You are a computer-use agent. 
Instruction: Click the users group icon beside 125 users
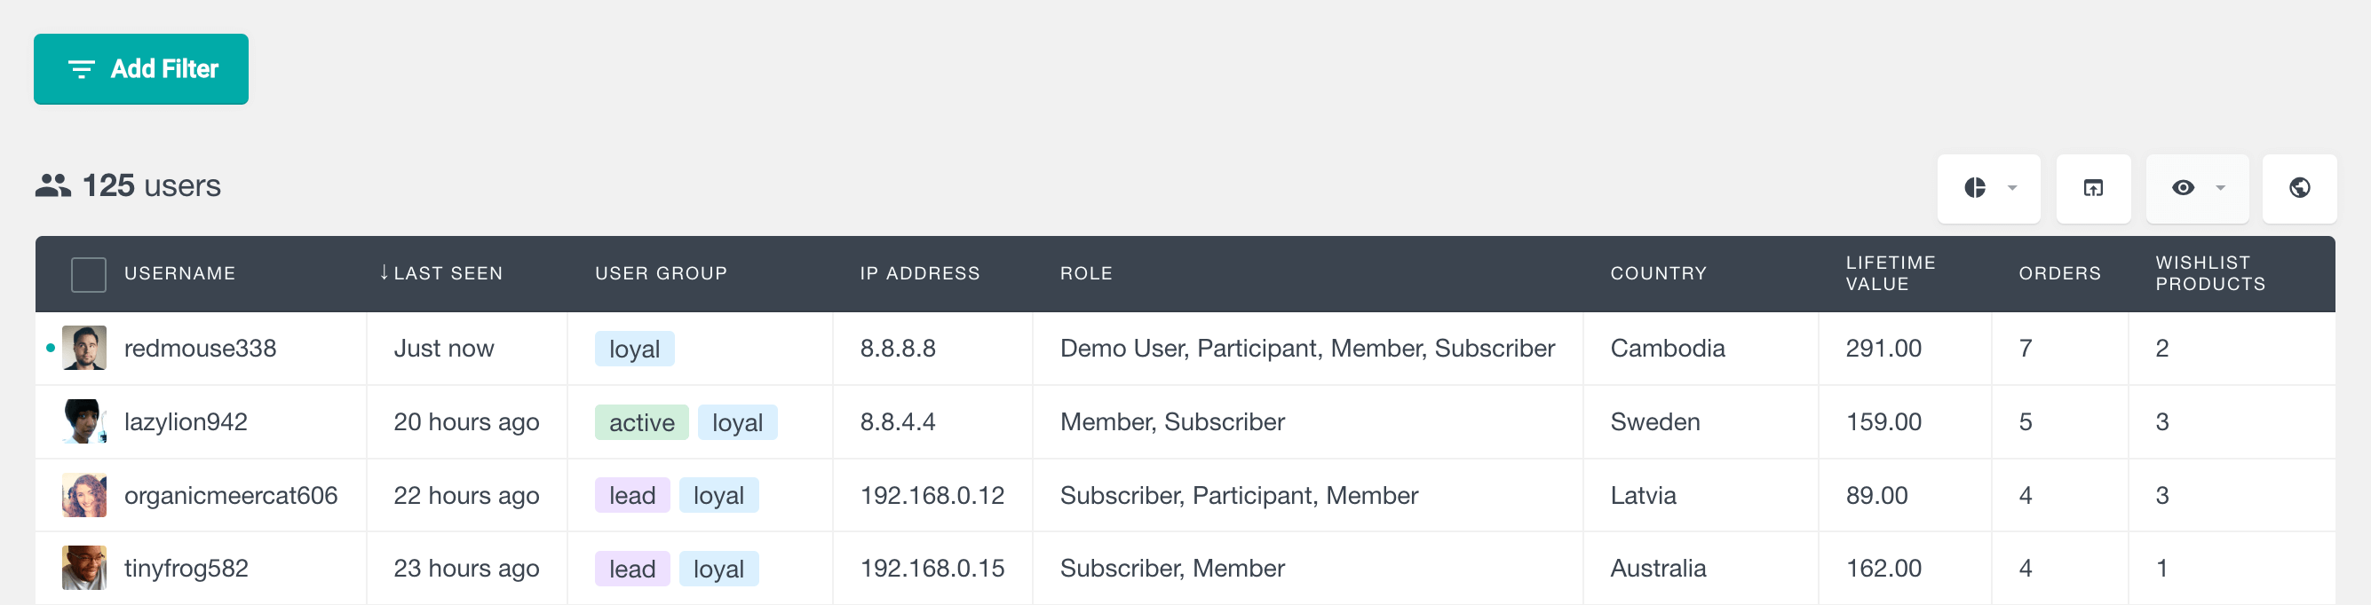53,185
